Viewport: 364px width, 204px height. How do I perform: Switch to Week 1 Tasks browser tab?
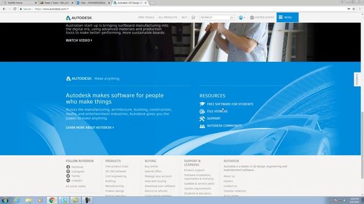point(57,3)
